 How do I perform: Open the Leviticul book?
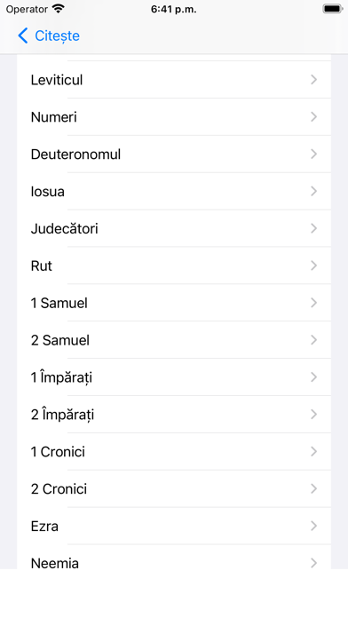(x=174, y=80)
